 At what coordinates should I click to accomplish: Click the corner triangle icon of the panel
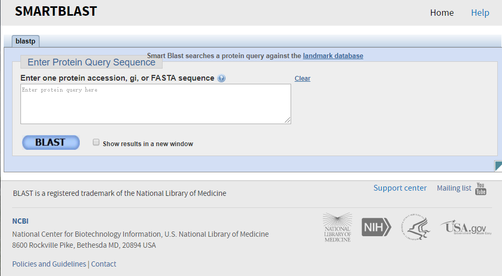498,167
